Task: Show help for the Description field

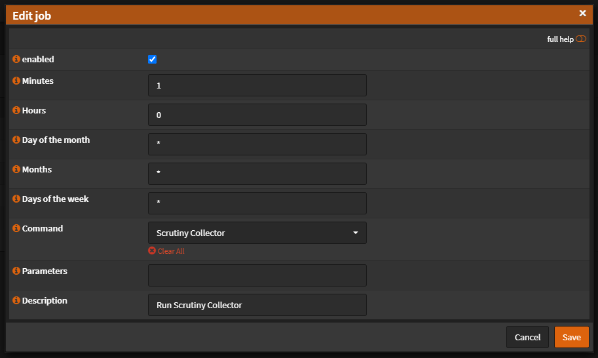Action: click(x=16, y=300)
